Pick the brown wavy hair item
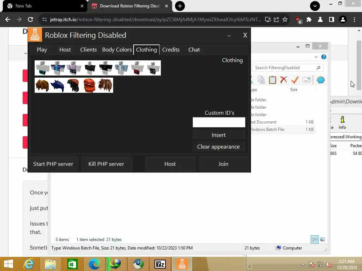 [42, 85]
